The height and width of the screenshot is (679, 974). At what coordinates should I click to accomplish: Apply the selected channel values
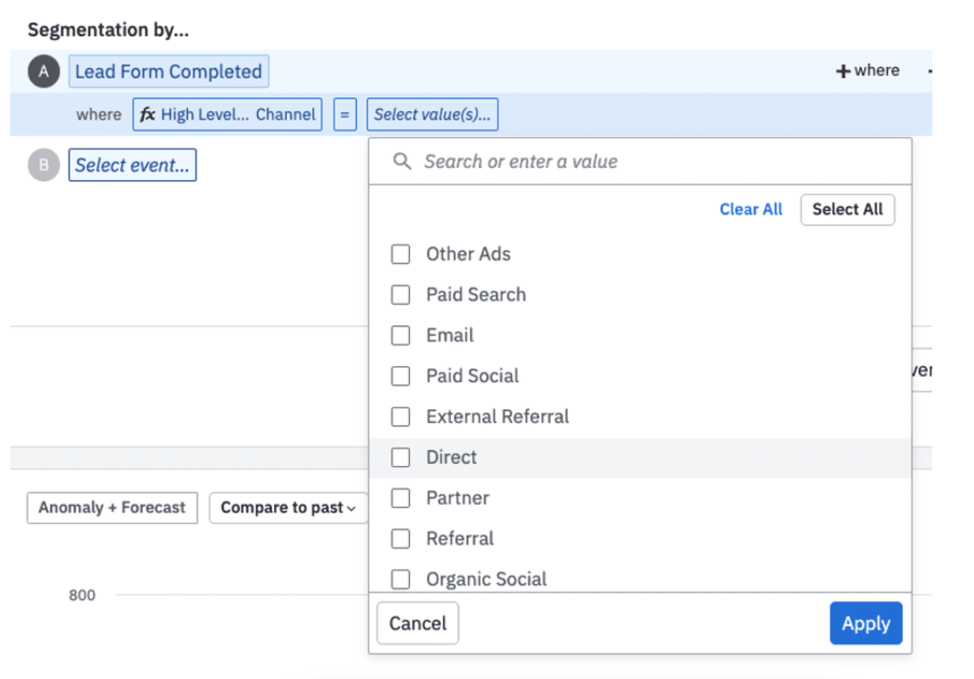[865, 623]
